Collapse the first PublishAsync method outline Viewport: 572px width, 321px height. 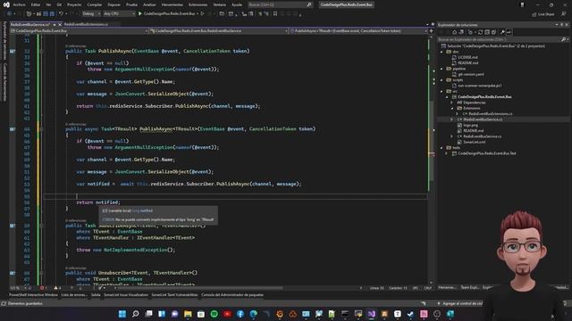41,52
